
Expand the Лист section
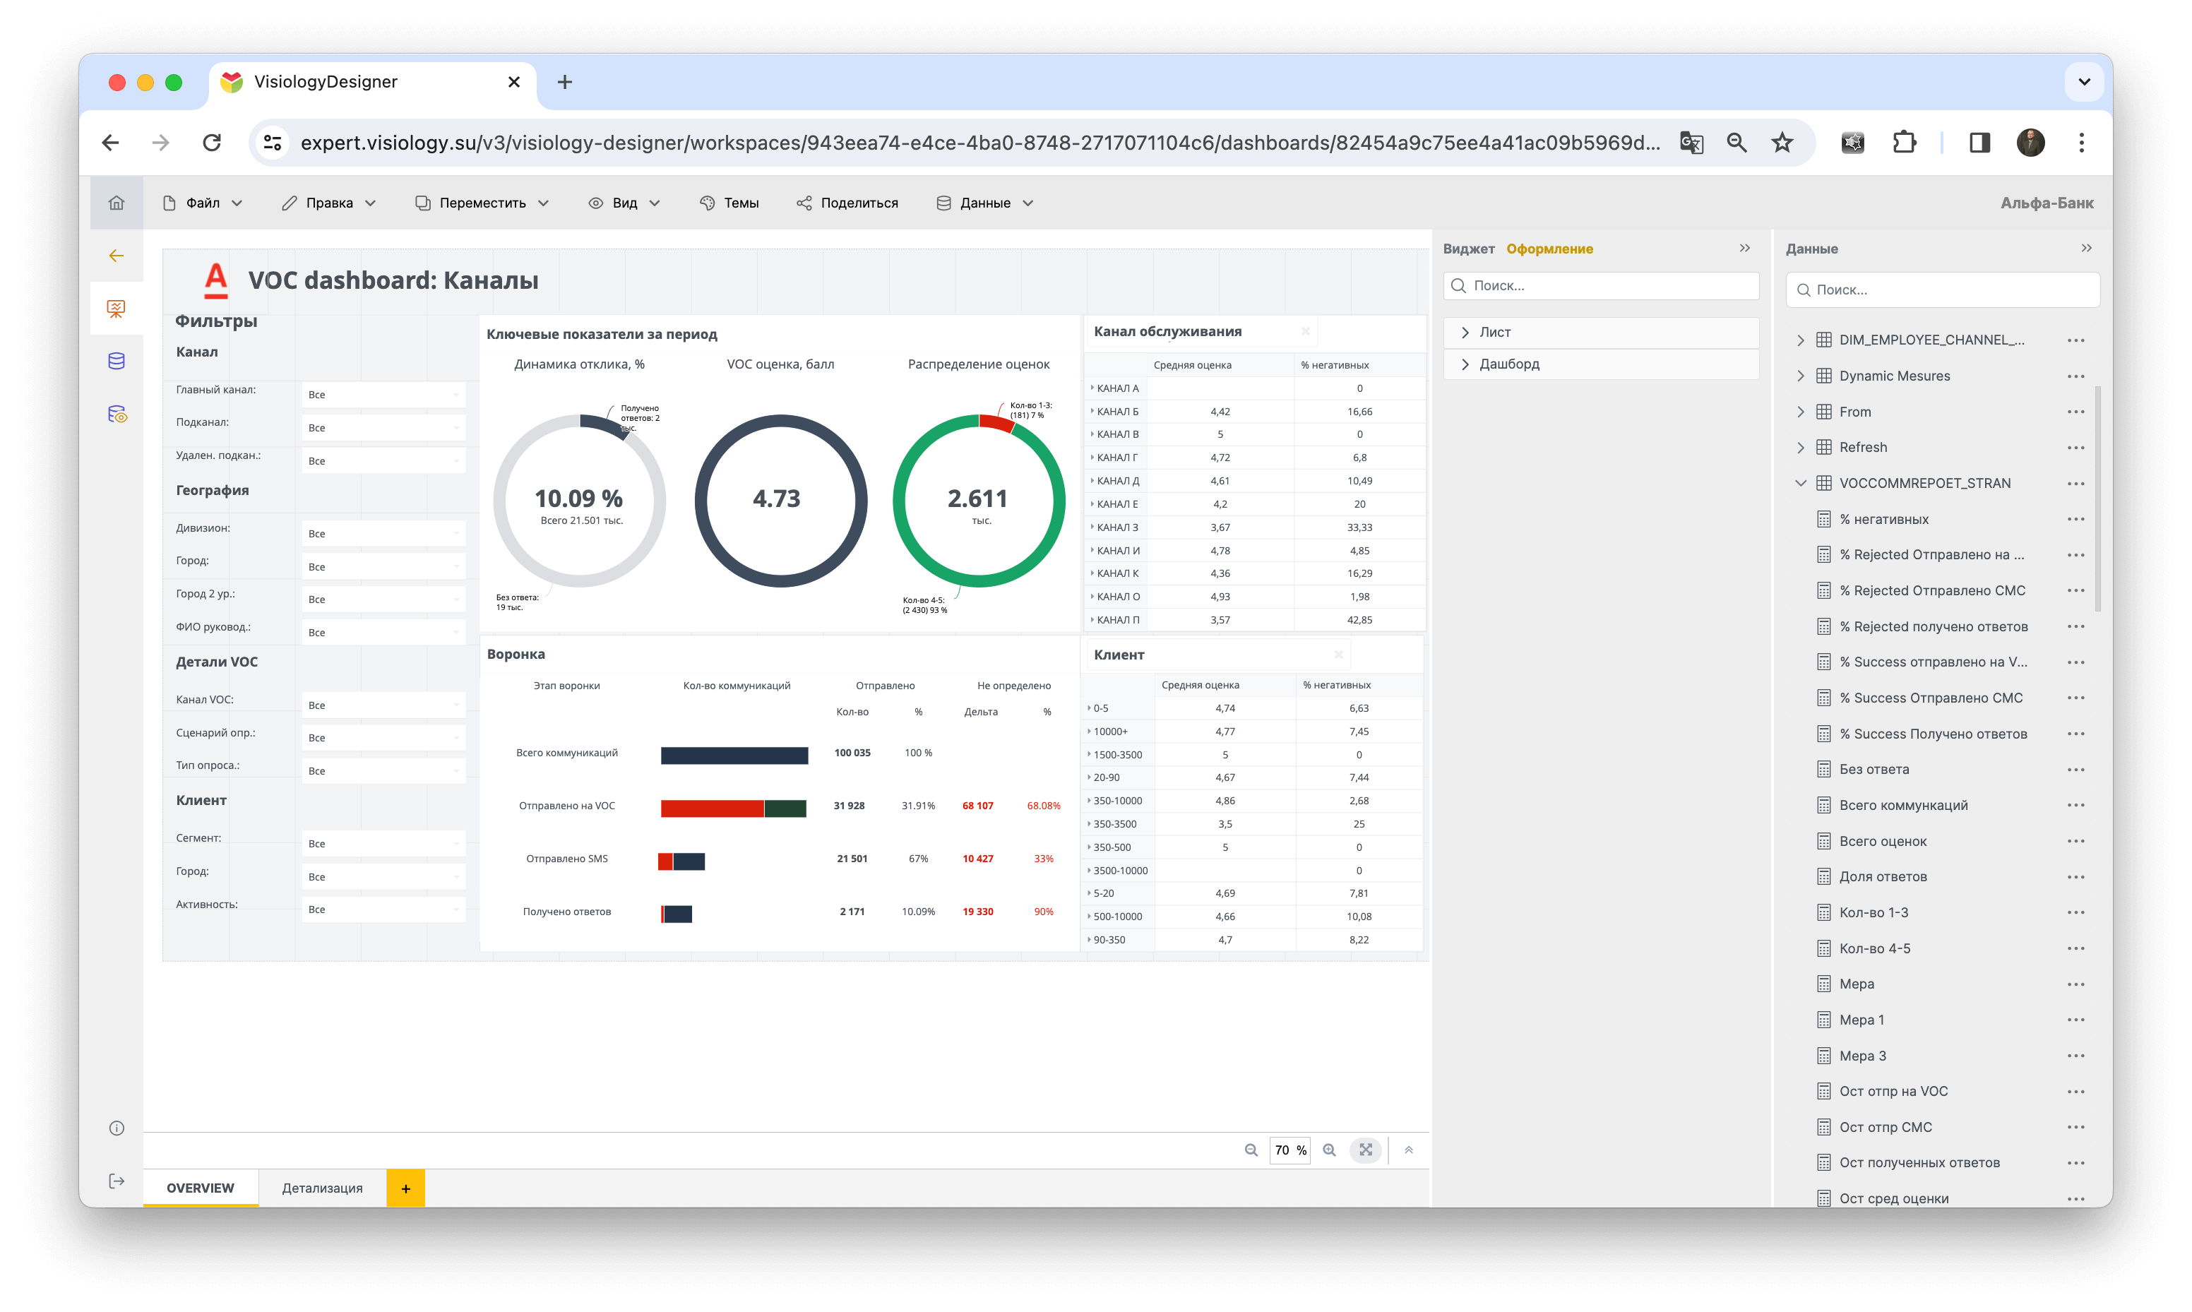tap(1601, 332)
